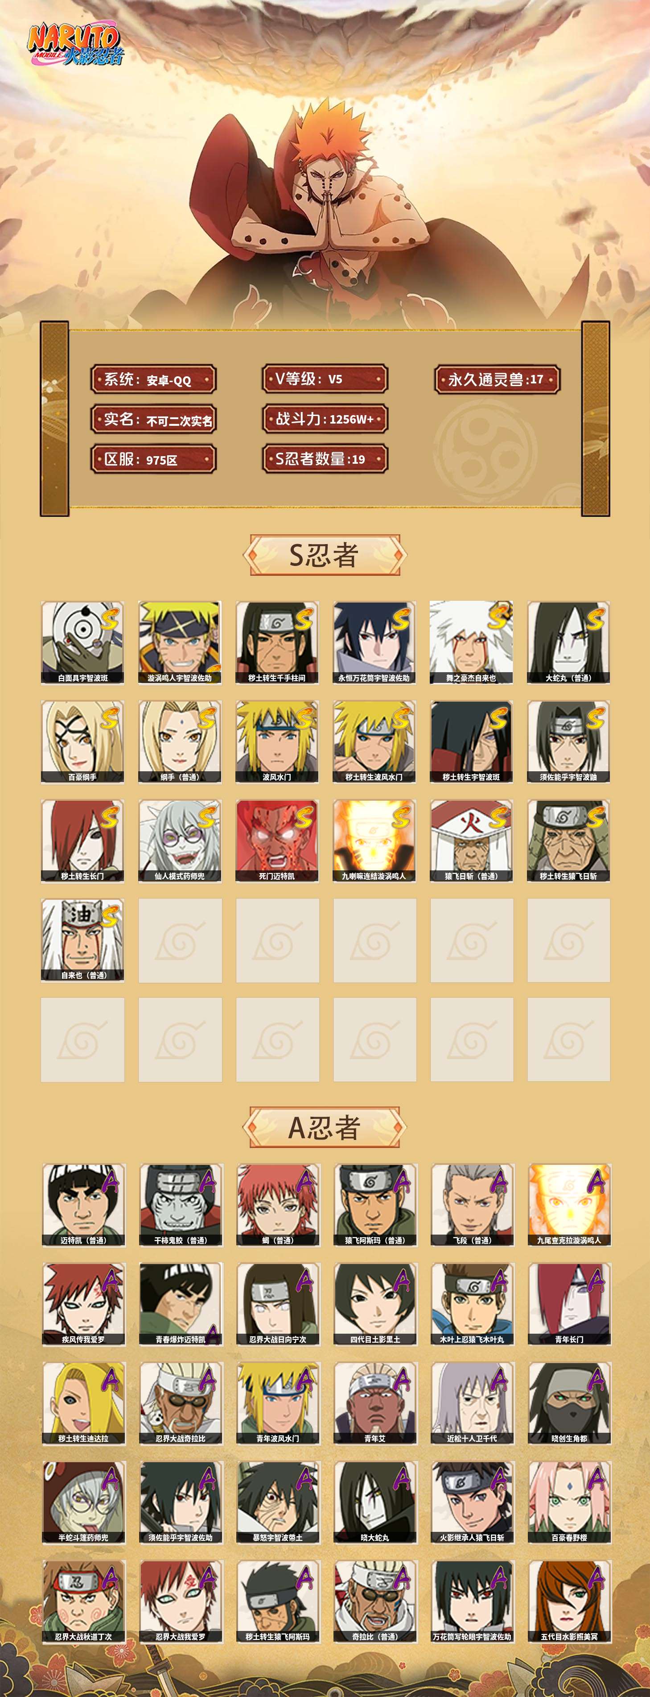This screenshot has width=650, height=1697.
Task: Click the 永久通灵兽 17 badge
Action: point(498,379)
